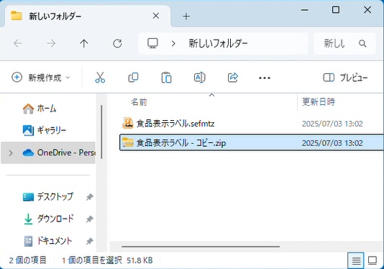384x269 pixels.
Task: Switch to details view in status bar
Action: click(356, 260)
